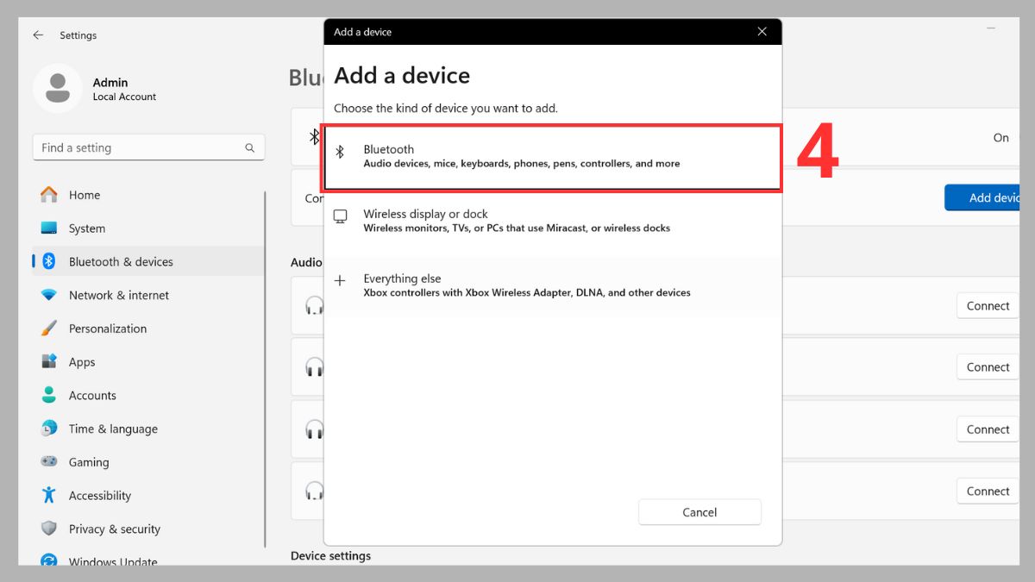The width and height of the screenshot is (1035, 582).
Task: Click the Cancel button in the dialog
Action: point(699,511)
